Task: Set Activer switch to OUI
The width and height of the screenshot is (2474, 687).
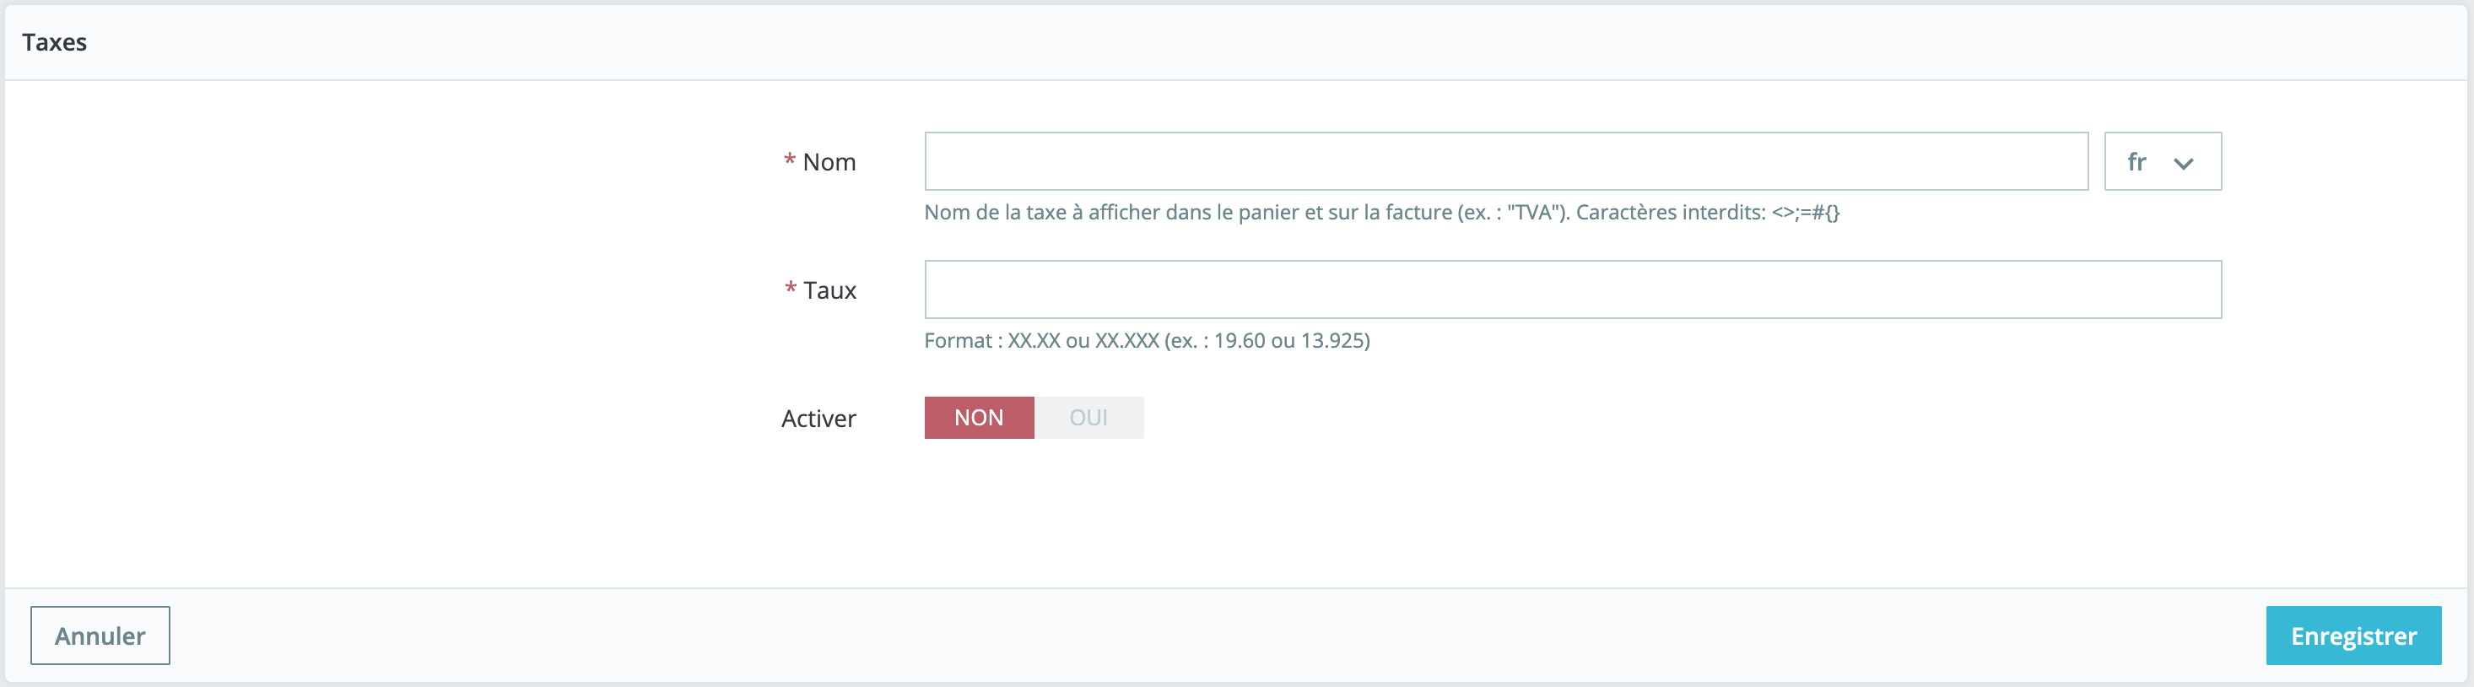Action: [1088, 418]
